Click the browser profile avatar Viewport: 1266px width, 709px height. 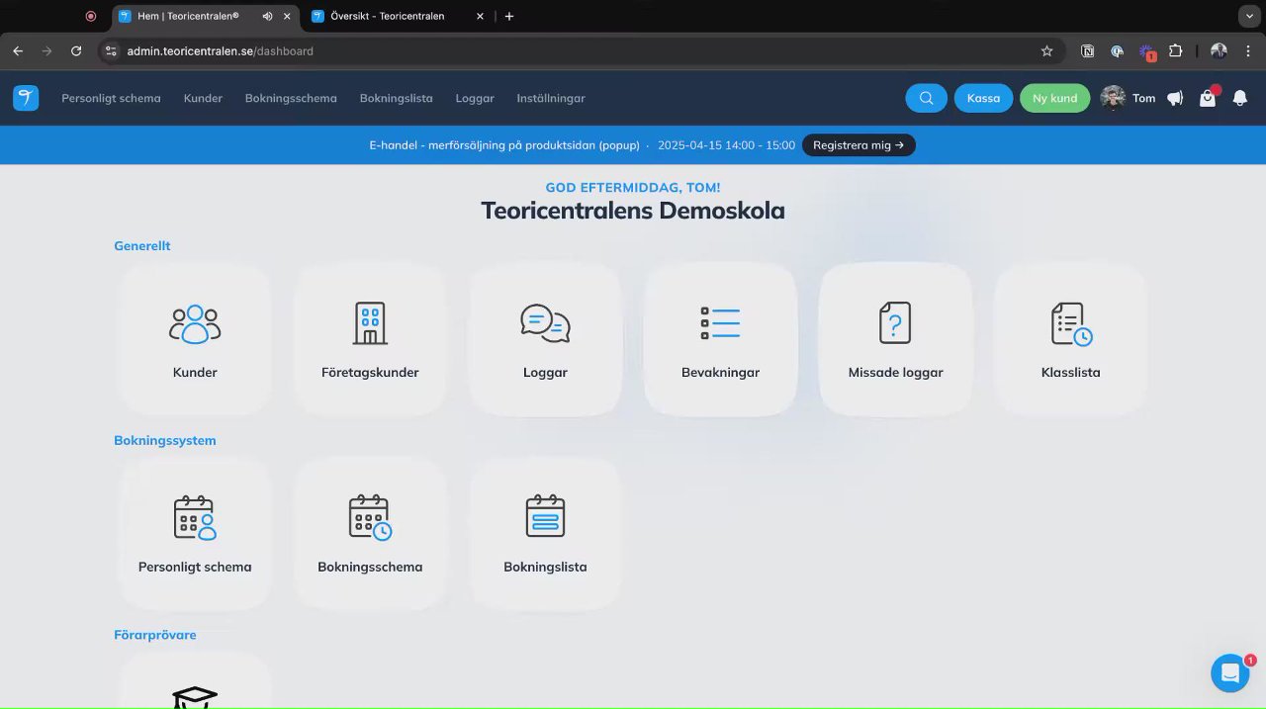1219,50
